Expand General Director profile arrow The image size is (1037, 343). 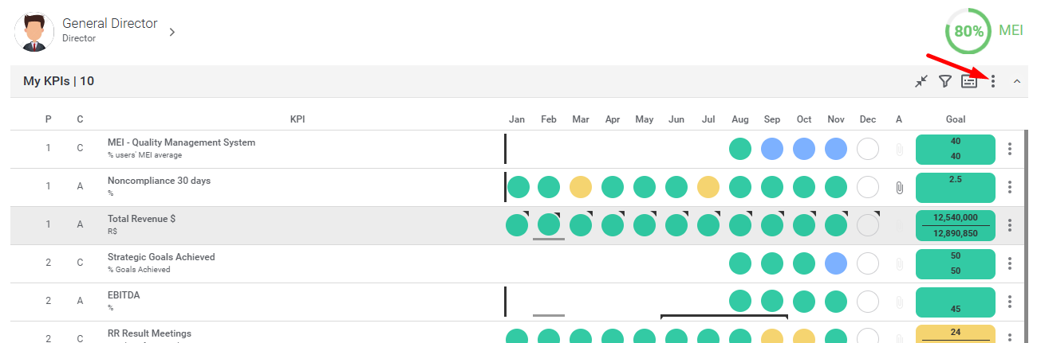pos(172,32)
